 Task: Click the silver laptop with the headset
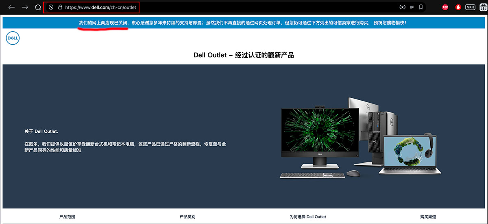pos(410,154)
